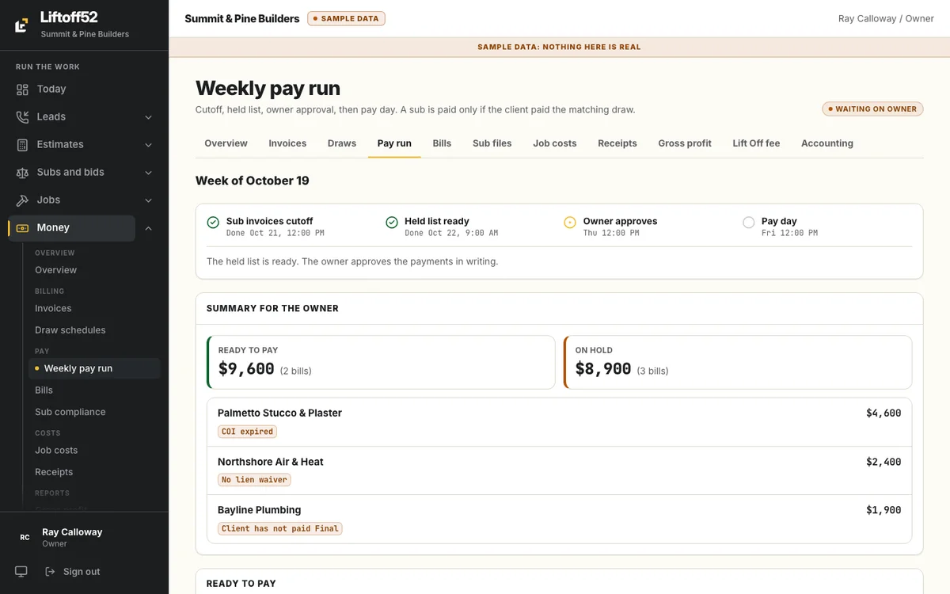950x594 pixels.
Task: Click the COI expired tag
Action: [247, 432]
